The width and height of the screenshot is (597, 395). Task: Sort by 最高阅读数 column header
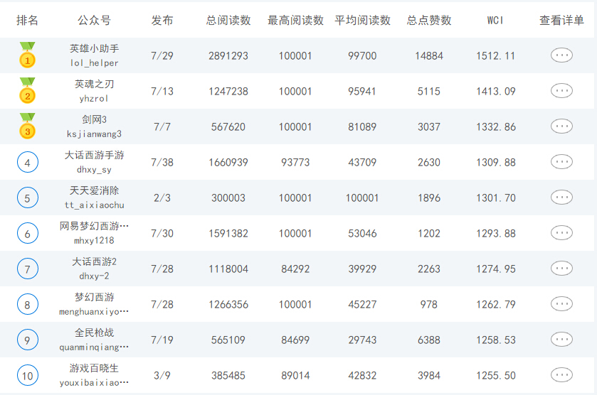[295, 20]
